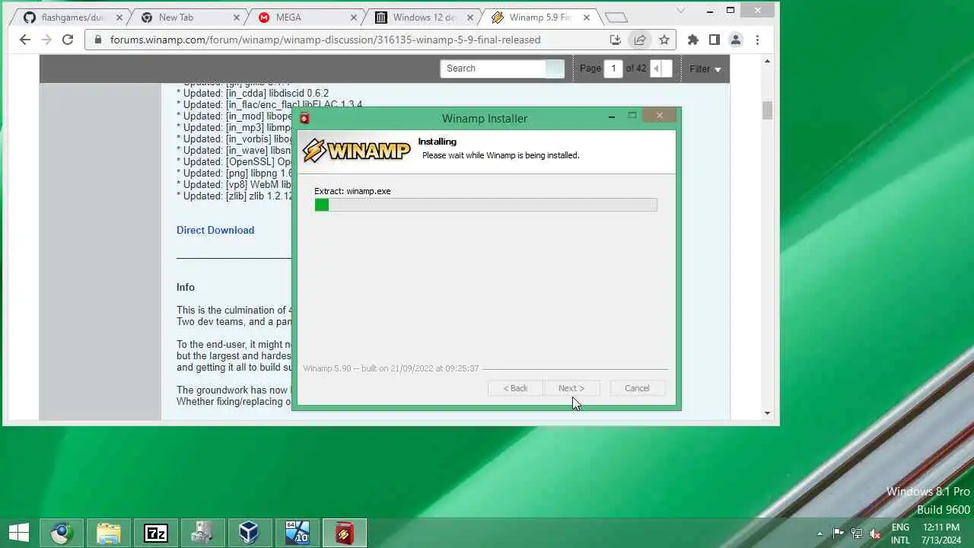The height and width of the screenshot is (548, 974).
Task: Open Chrome tab search dropdown
Action: click(x=681, y=10)
